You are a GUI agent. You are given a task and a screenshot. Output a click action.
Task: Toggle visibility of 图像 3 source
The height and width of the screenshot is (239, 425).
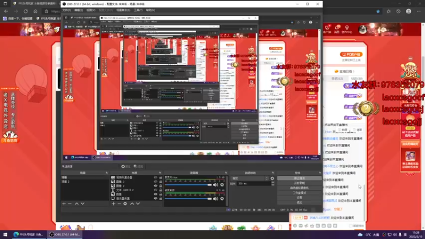(156, 182)
